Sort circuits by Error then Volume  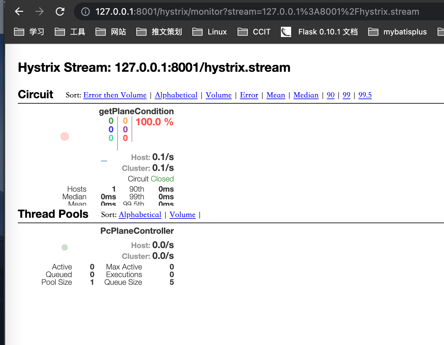coord(115,95)
